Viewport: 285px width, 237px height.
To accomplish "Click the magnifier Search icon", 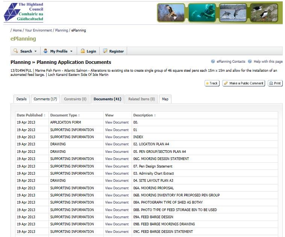I will point(15,51).
